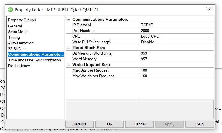Collapse the Read Block Size section

(x=69, y=48)
